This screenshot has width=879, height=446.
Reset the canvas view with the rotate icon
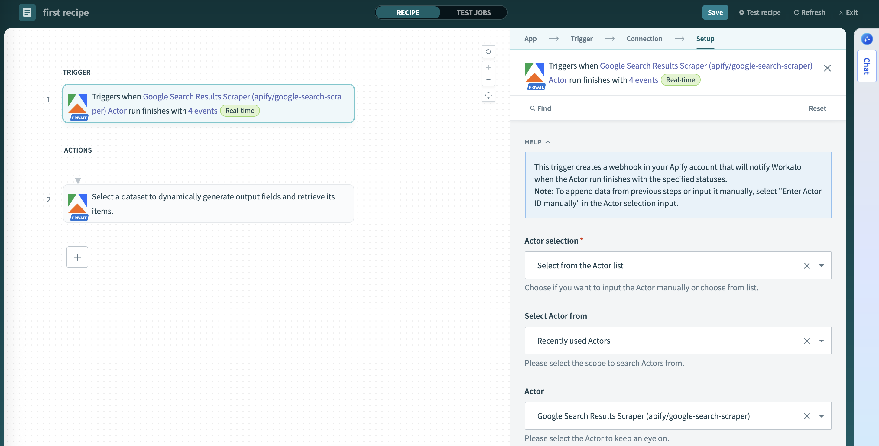click(x=488, y=52)
